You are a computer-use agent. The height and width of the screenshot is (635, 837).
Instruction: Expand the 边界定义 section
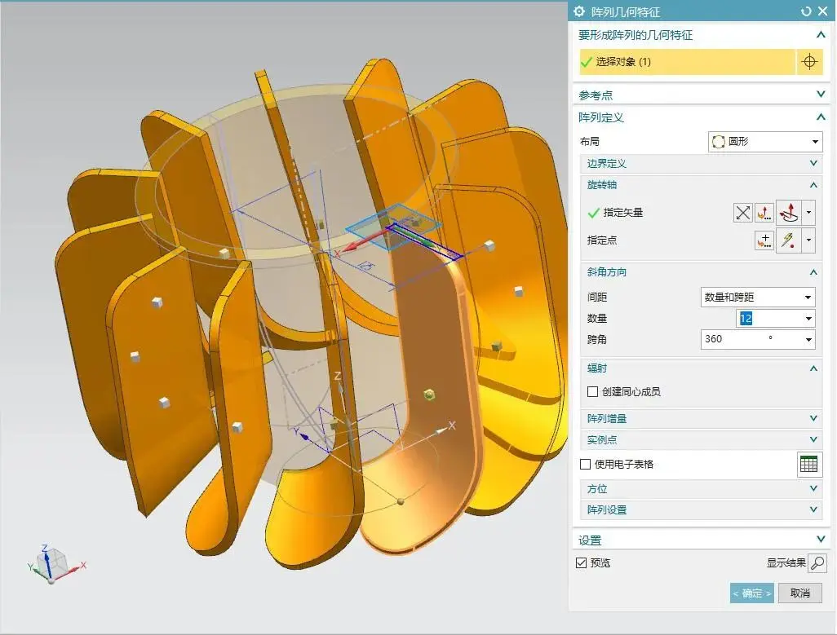tap(813, 163)
